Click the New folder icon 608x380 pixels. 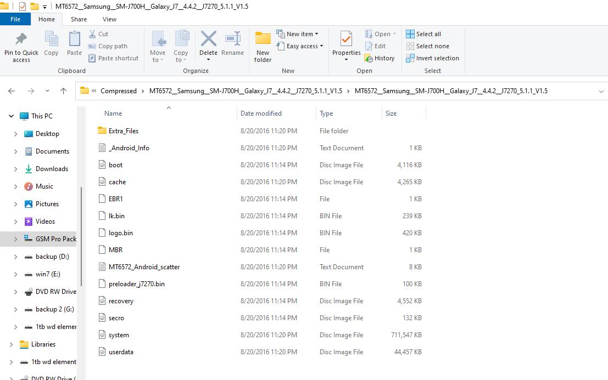click(x=263, y=39)
